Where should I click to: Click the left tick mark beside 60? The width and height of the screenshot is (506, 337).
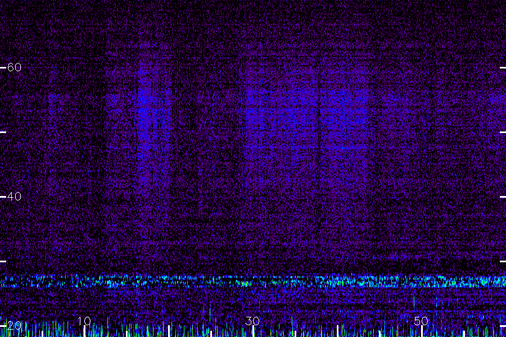3,68
